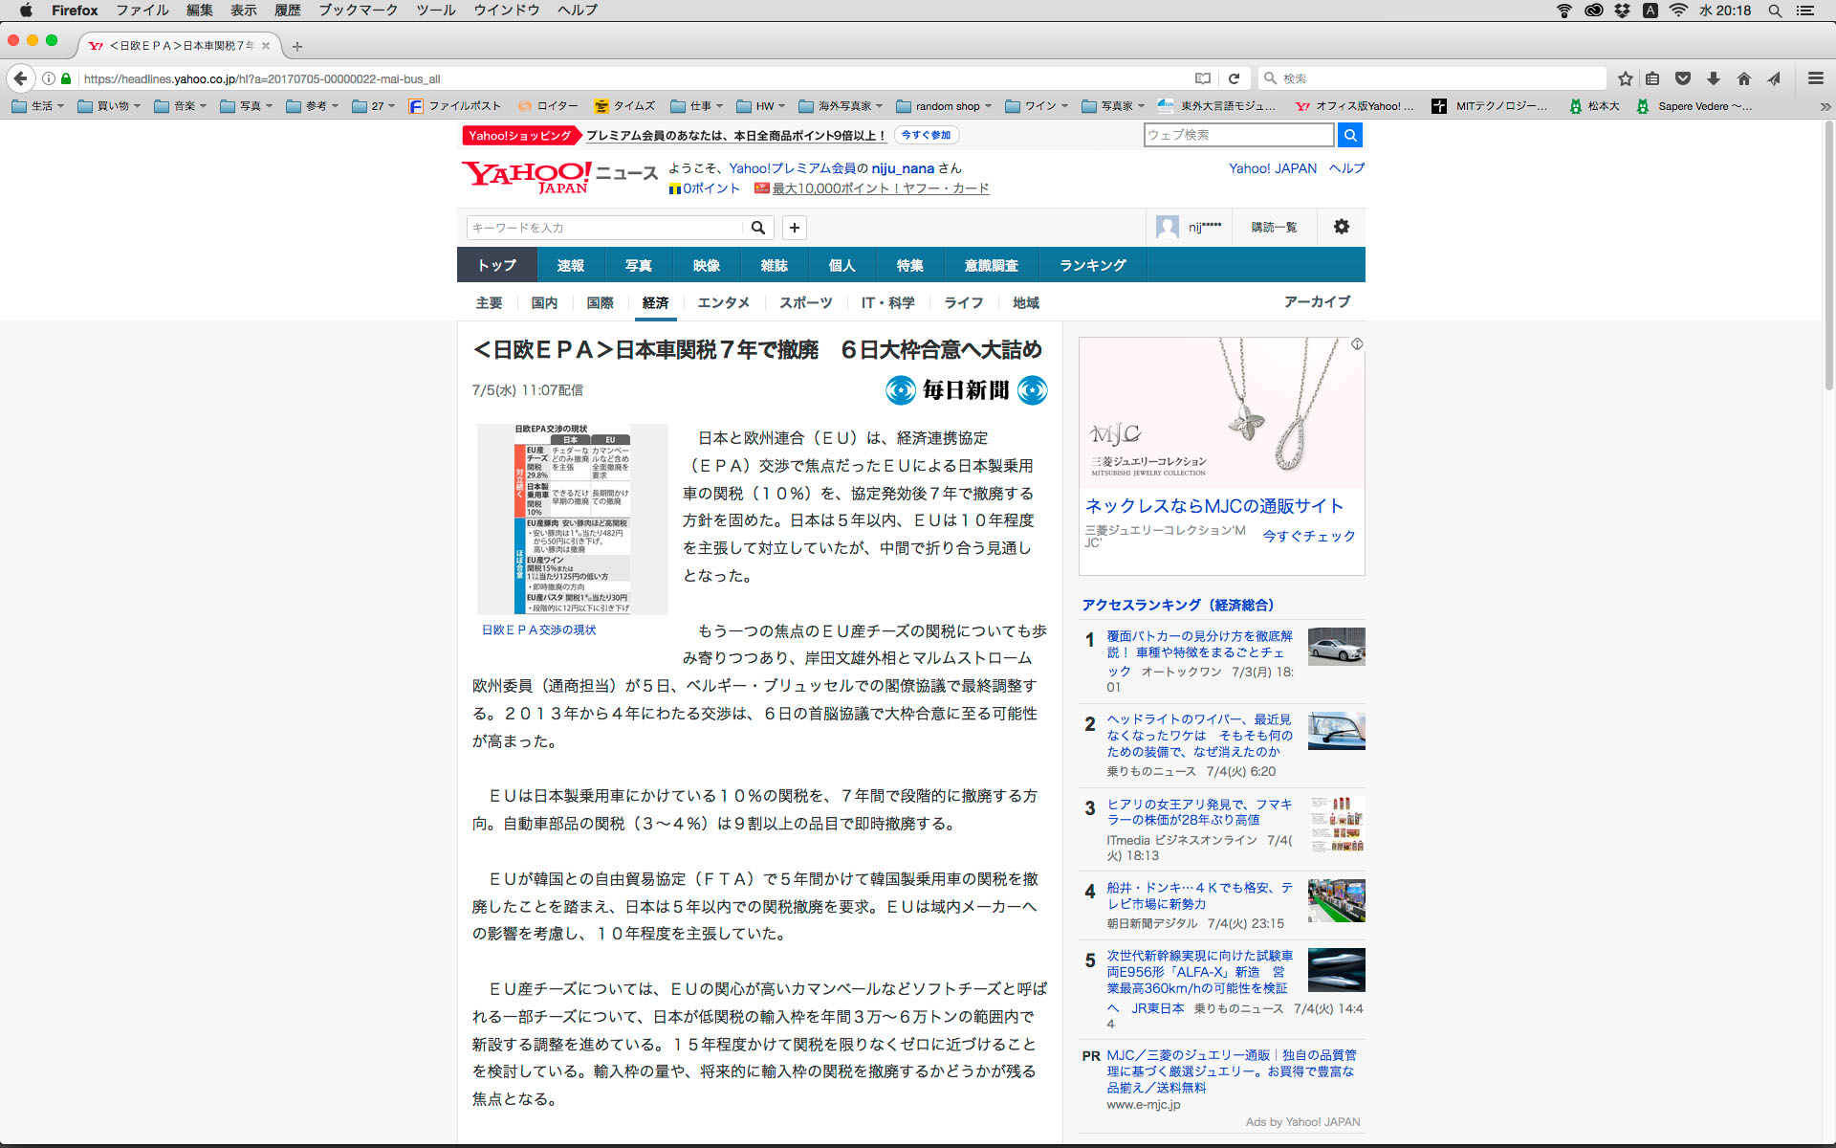Bookmark this page with the star icon
This screenshot has width=1836, height=1148.
pyautogui.click(x=1625, y=78)
